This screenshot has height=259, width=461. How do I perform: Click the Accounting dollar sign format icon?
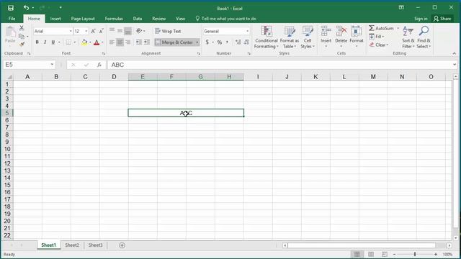pos(207,42)
